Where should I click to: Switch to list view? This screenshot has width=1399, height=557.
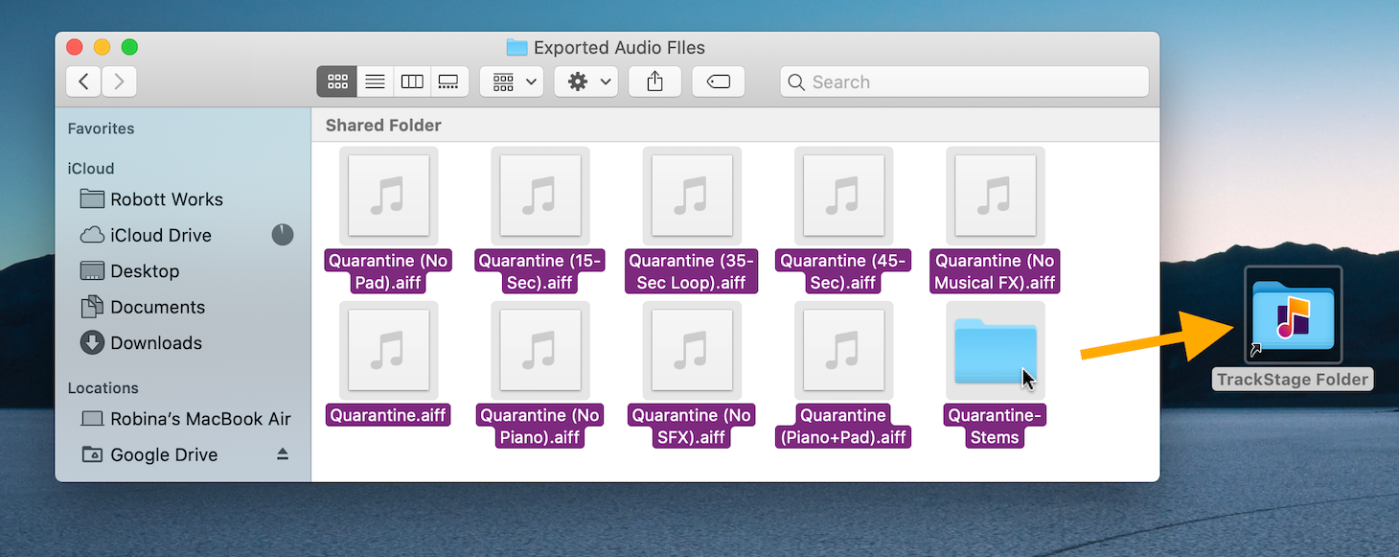point(375,81)
